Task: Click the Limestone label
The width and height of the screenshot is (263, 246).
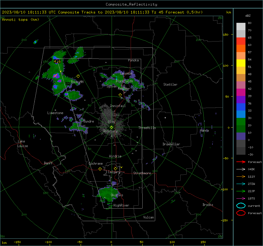Action: click(55, 113)
